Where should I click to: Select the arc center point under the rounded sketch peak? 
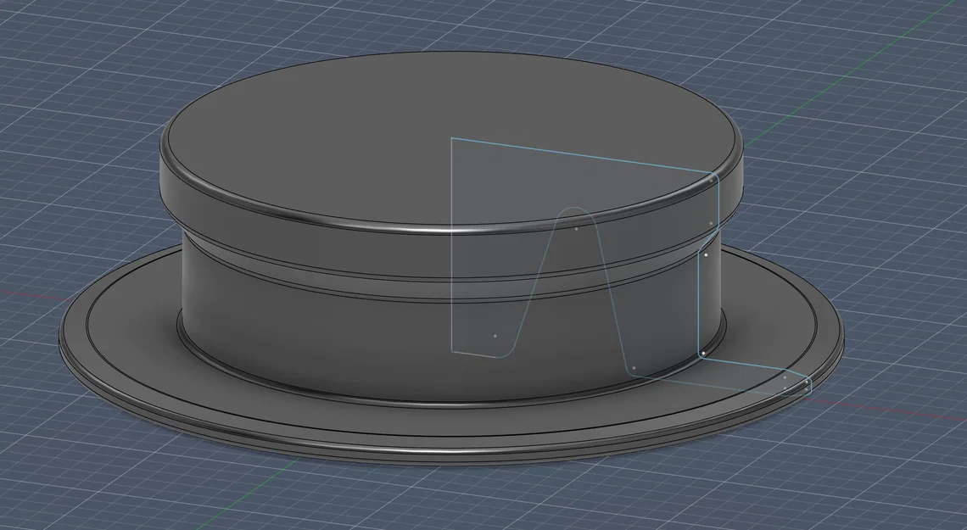click(x=577, y=229)
